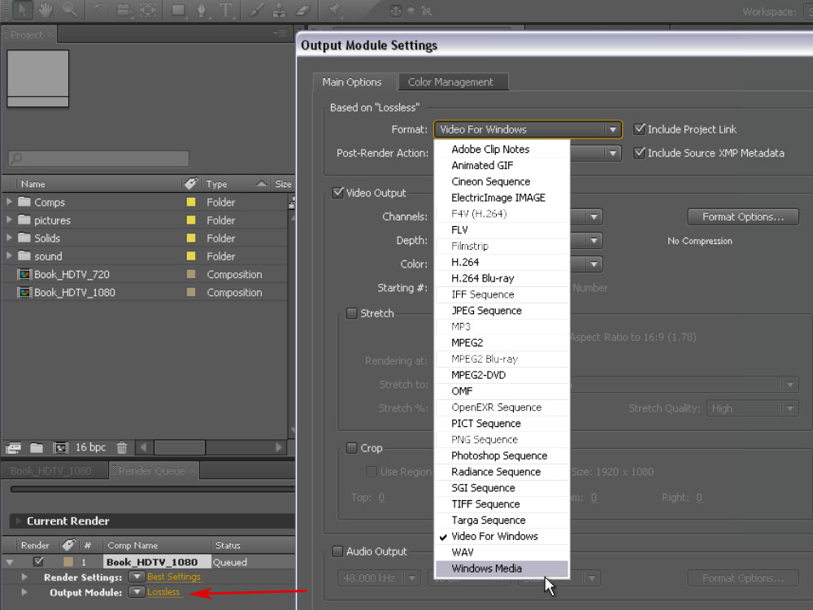Expand the pictures folder
This screenshot has height=610, width=813.
coord(9,220)
